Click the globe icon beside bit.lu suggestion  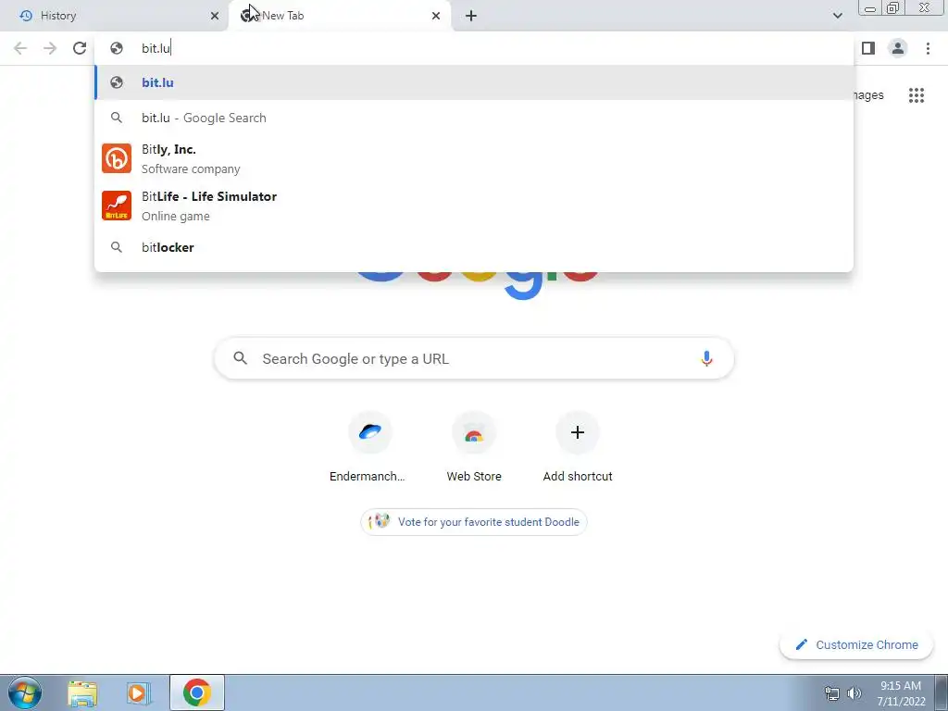(117, 82)
